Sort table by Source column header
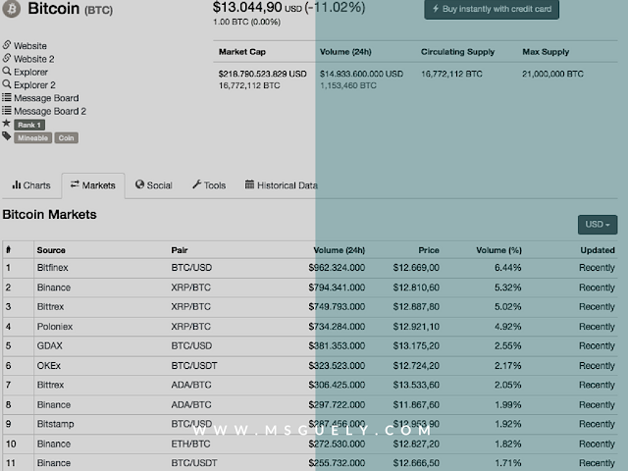Image resolution: width=628 pixels, height=471 pixels. coord(51,250)
